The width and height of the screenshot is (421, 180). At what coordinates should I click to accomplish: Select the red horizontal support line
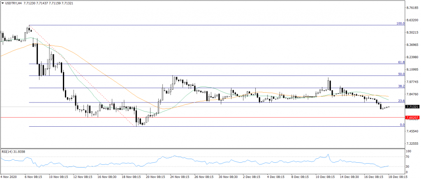[206, 118]
